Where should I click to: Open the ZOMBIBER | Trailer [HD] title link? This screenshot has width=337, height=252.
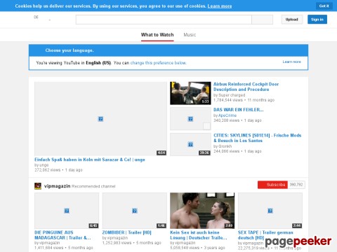point(126,232)
